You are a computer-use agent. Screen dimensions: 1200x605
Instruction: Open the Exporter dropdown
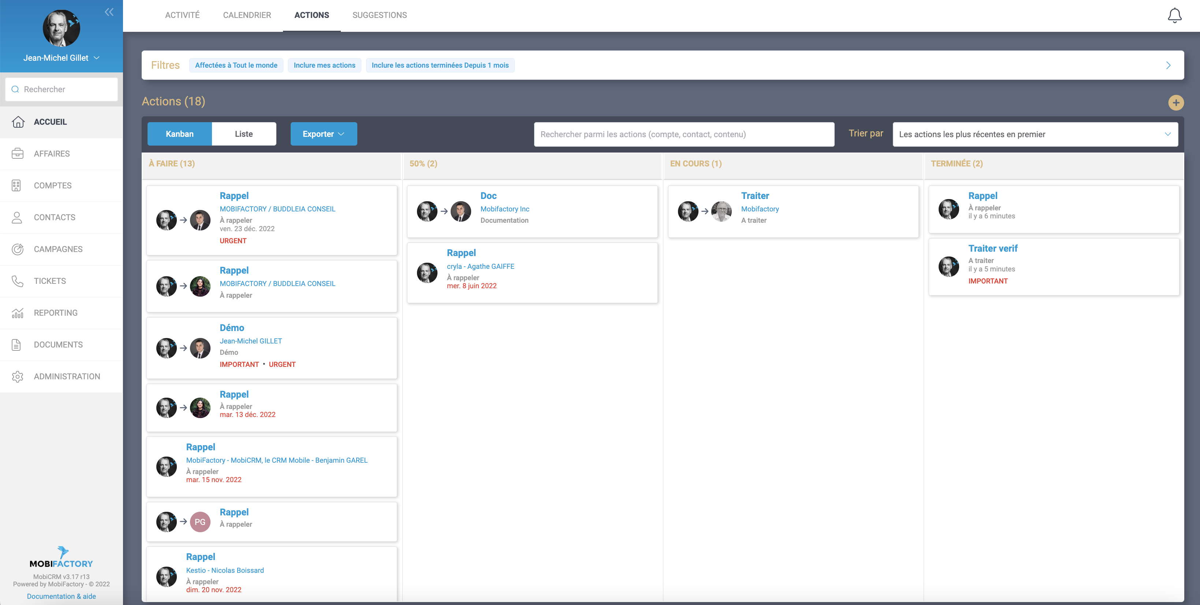(323, 134)
